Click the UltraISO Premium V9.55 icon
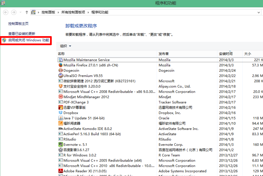 [x=60, y=76]
